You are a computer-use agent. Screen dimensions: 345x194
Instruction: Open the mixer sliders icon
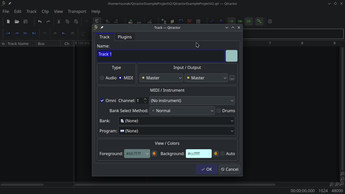[198, 21]
